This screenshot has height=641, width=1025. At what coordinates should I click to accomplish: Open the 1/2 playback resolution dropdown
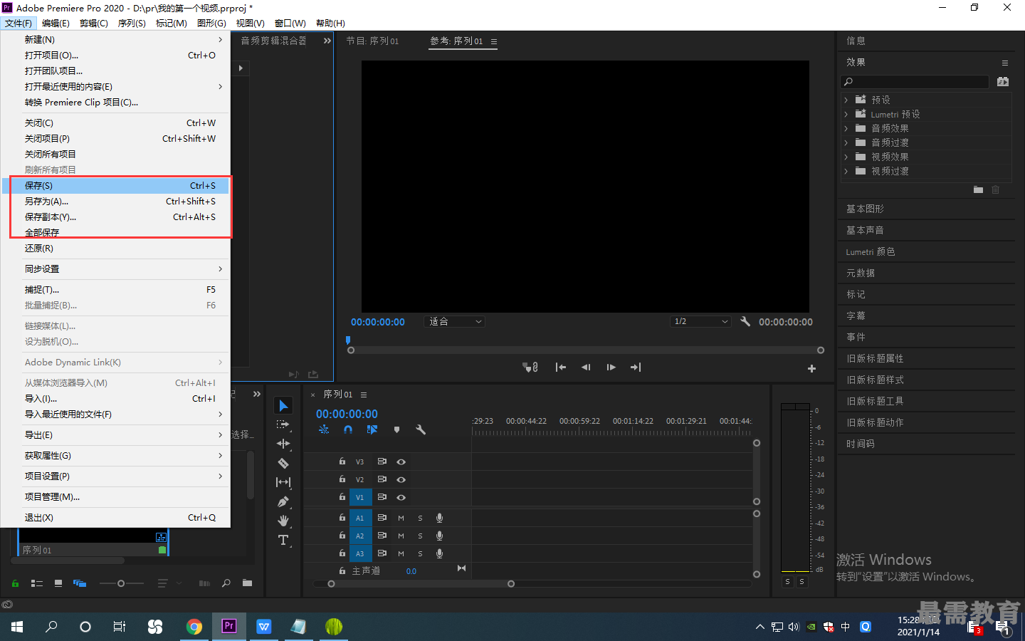tap(701, 322)
